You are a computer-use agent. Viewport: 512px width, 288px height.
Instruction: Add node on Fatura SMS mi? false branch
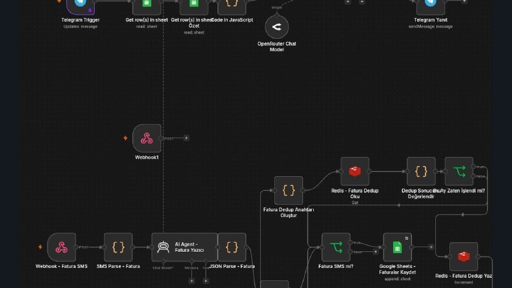(376, 252)
